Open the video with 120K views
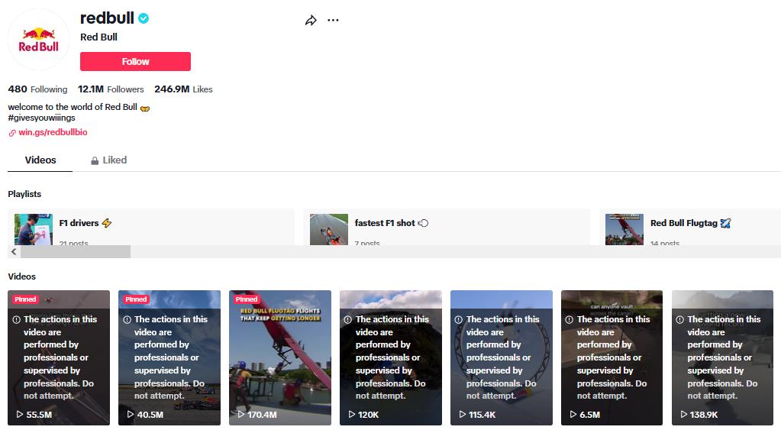 click(x=391, y=357)
